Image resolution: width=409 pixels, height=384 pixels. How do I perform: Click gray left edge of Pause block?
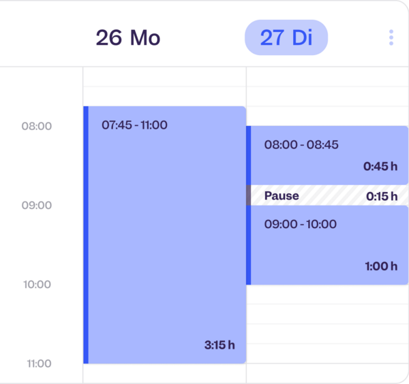point(249,195)
